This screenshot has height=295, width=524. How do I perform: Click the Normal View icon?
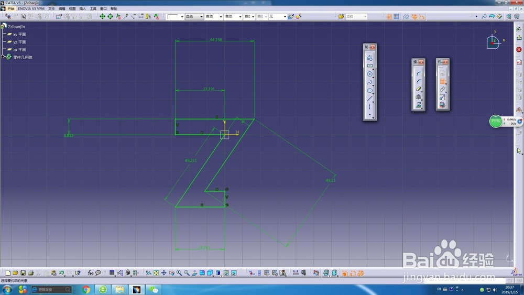coord(194,273)
